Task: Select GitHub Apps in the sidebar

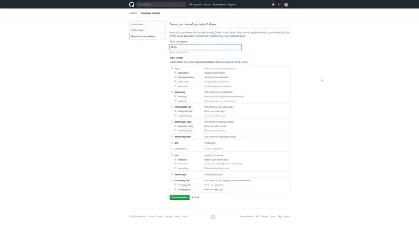Action: click(x=147, y=31)
